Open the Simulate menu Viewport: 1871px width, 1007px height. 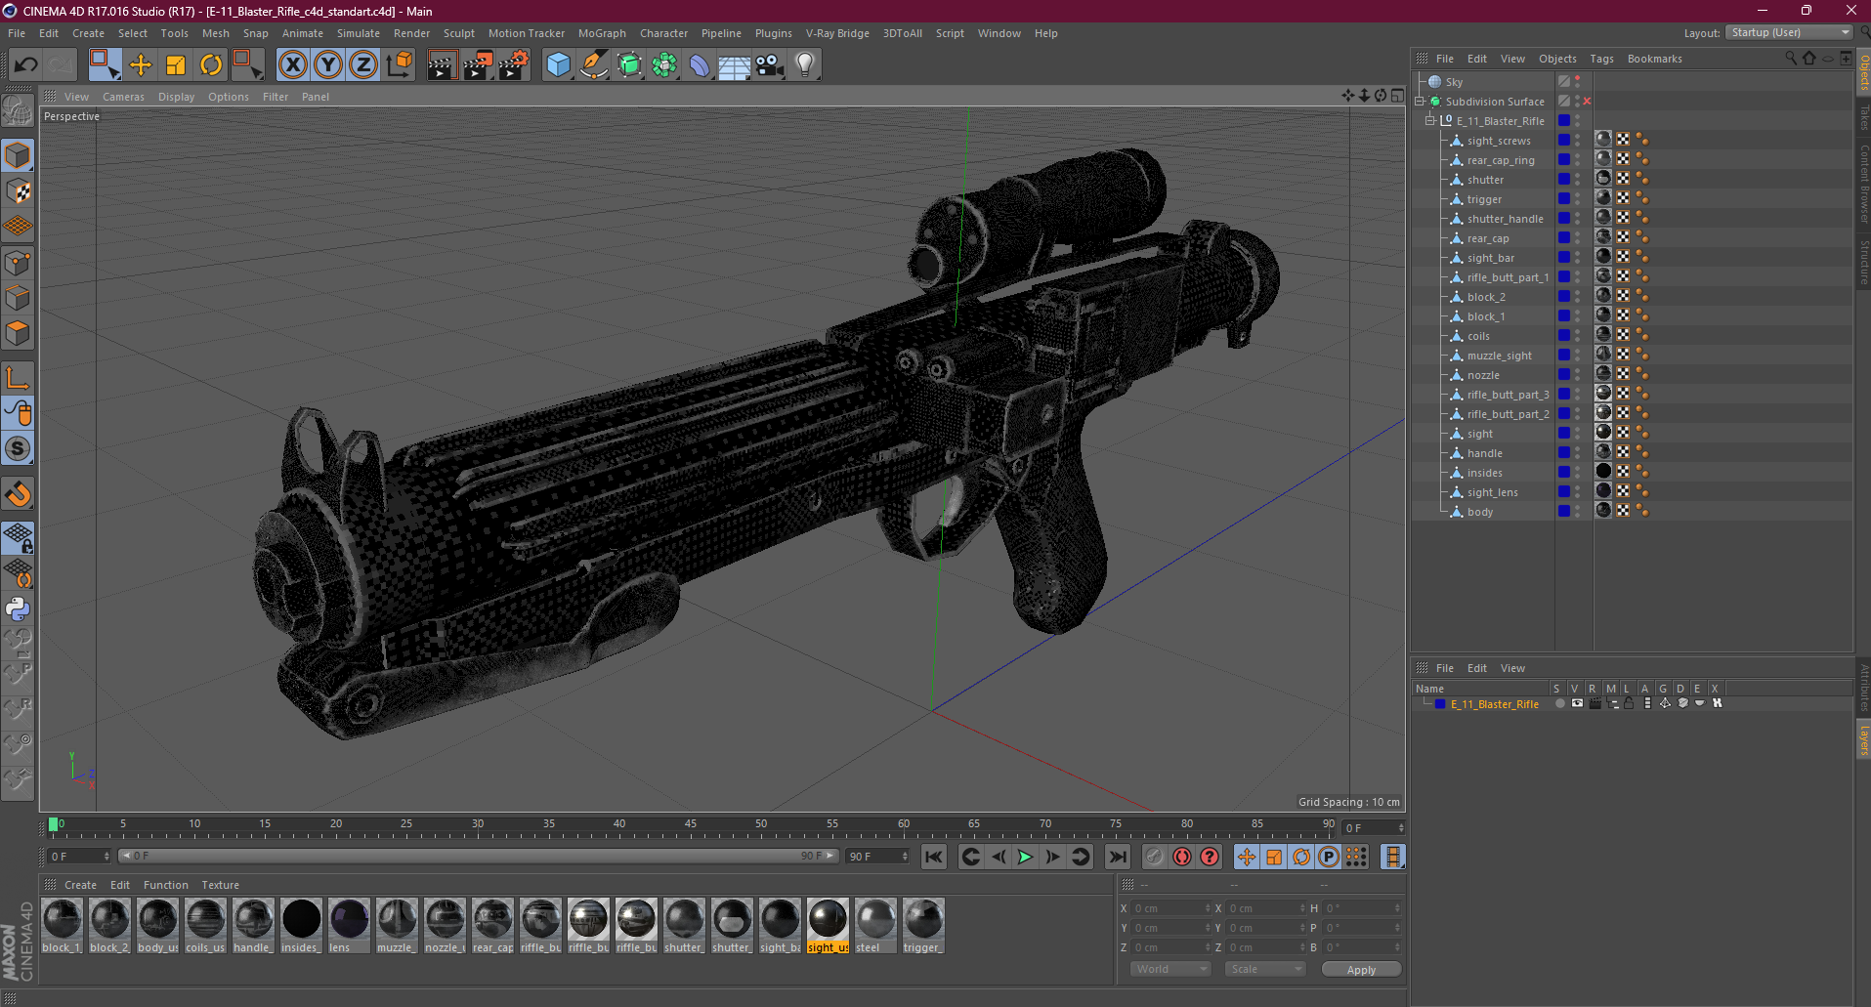[359, 33]
